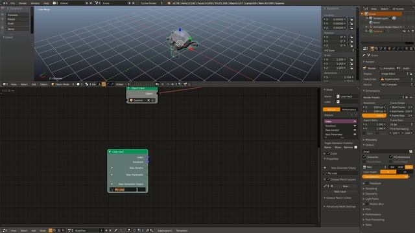Click the Mirror tool button
The height and width of the screenshot is (233, 415).
[x=18, y=29]
